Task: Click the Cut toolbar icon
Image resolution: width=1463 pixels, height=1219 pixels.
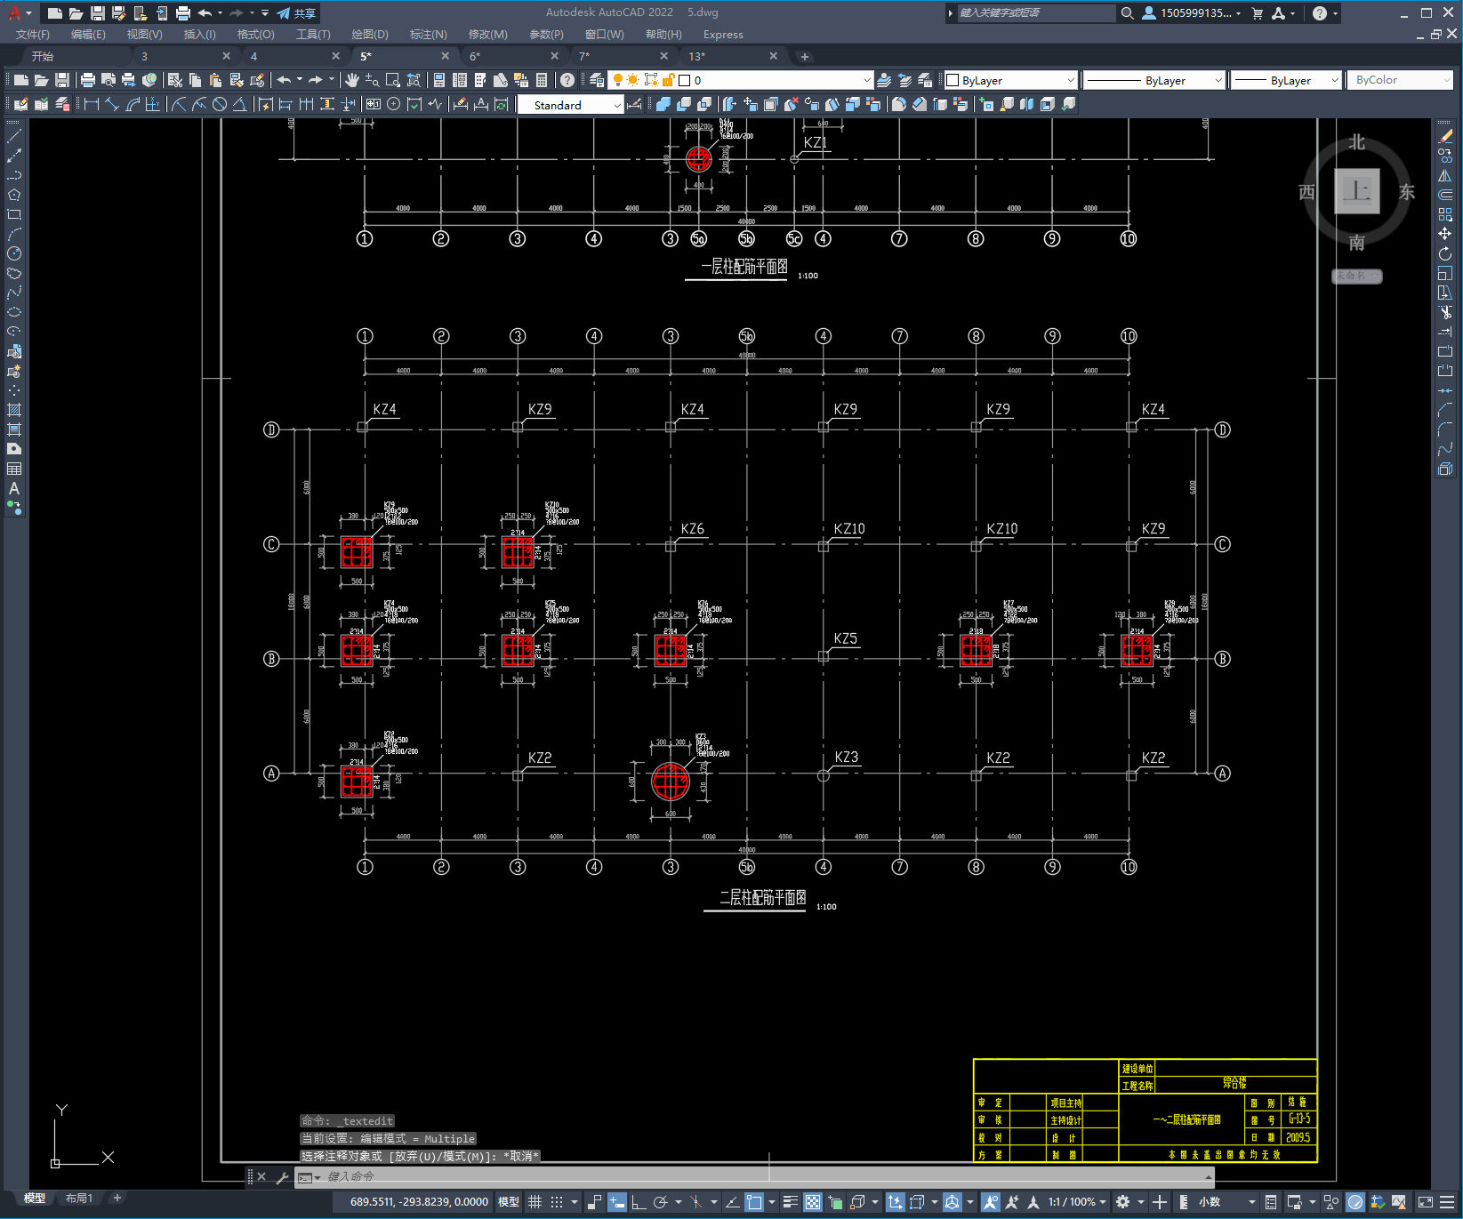Action: click(x=175, y=80)
